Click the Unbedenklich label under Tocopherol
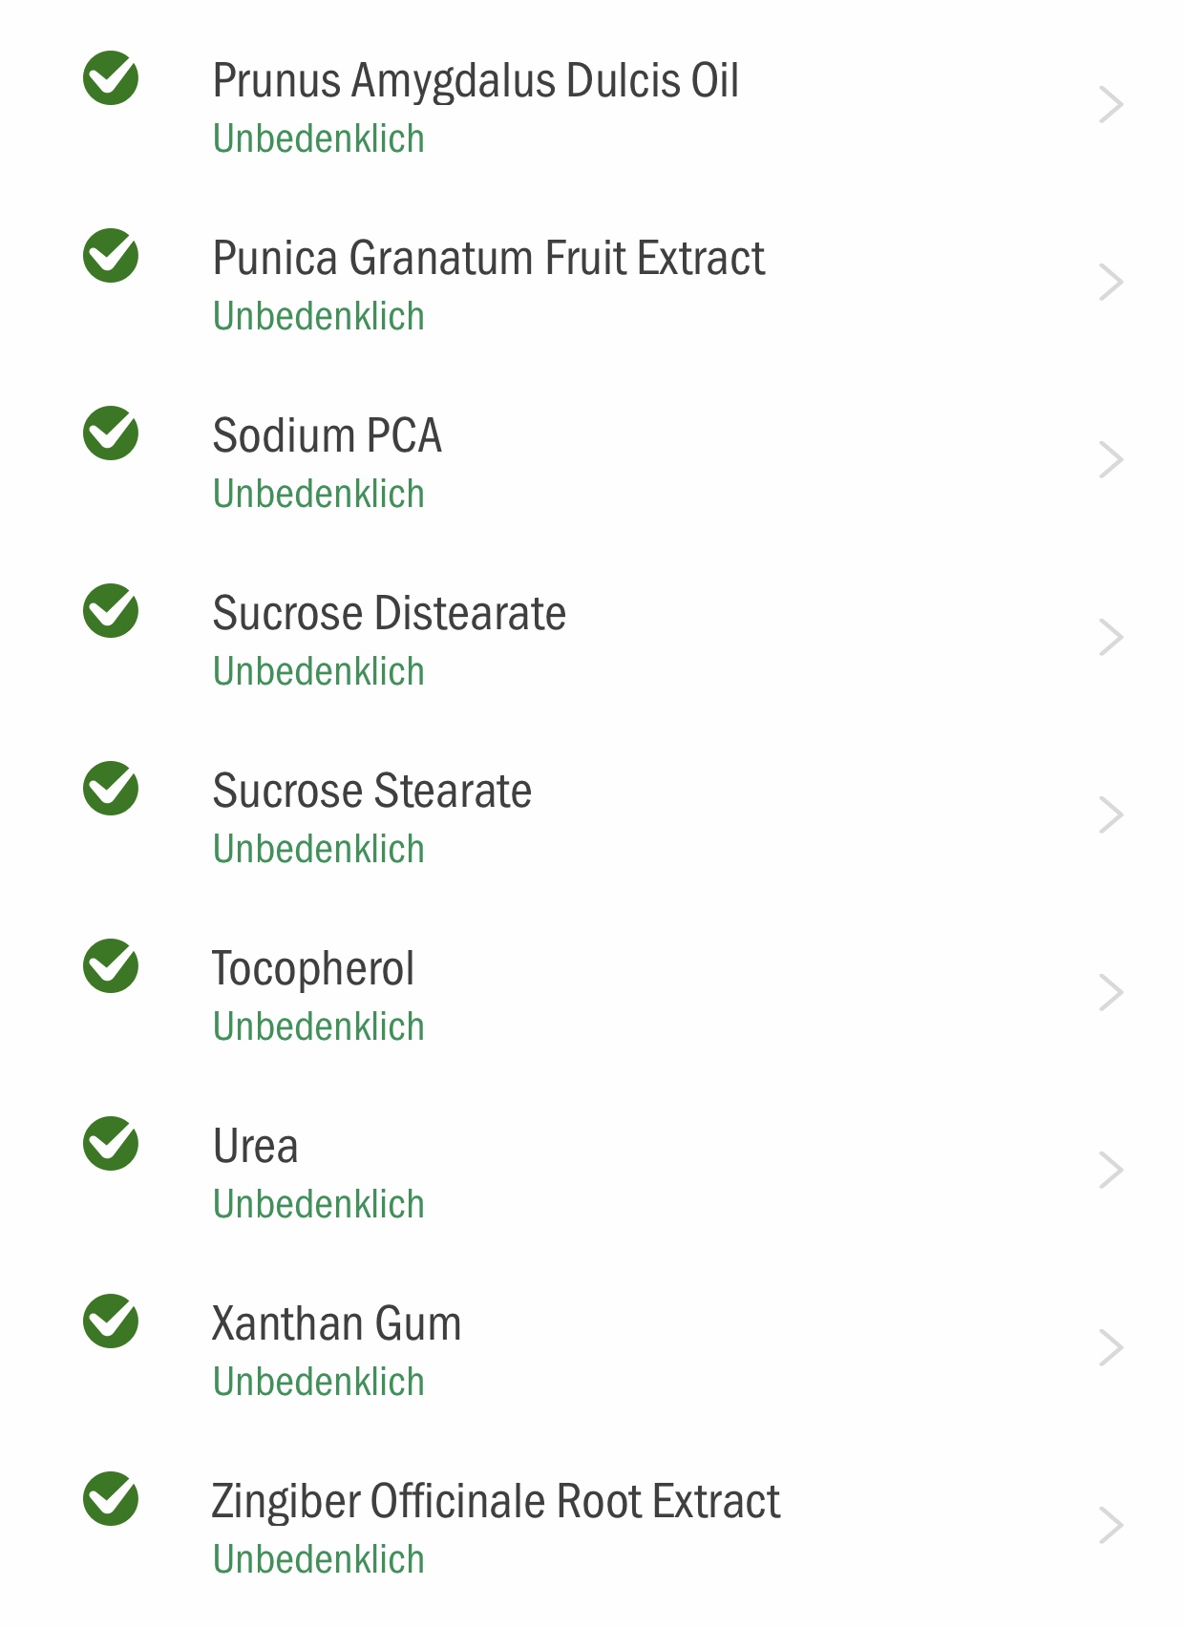This screenshot has height=1628, width=1185. [319, 1027]
